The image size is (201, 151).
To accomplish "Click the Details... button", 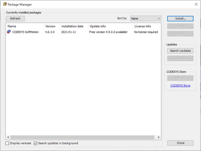I will (x=180, y=34).
